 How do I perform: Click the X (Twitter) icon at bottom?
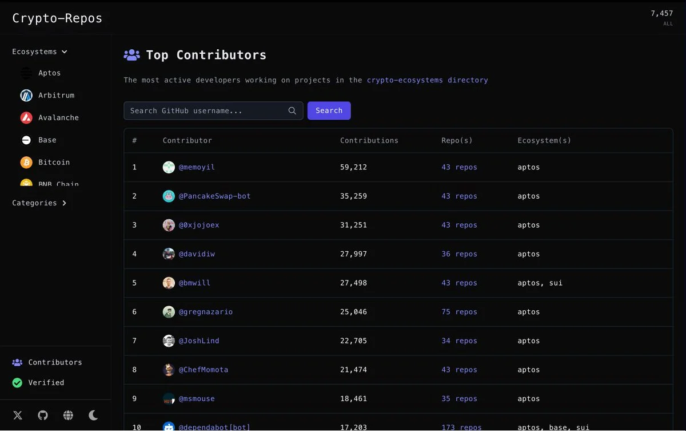click(17, 415)
